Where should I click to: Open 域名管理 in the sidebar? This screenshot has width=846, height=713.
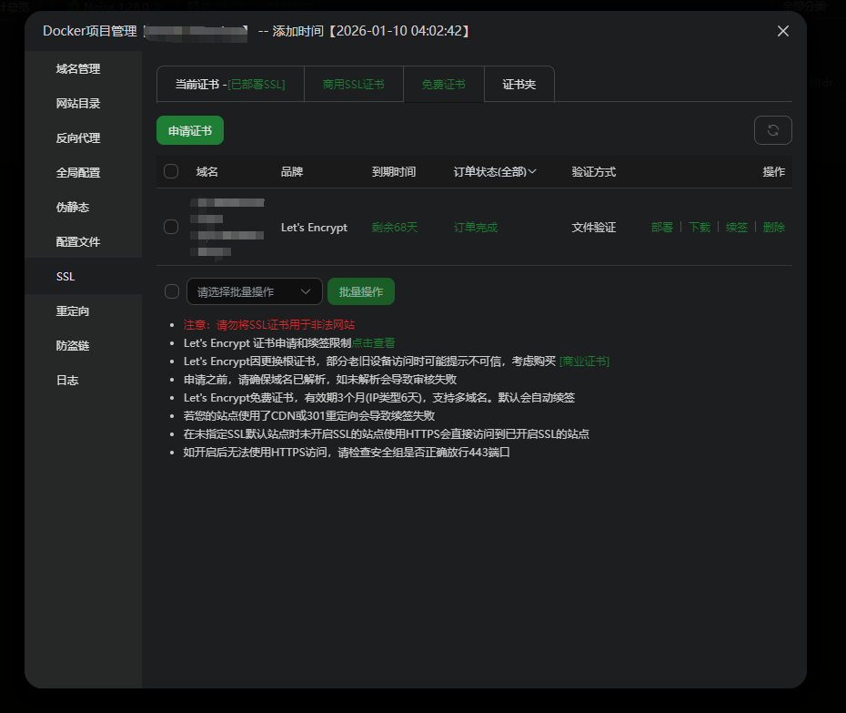pyautogui.click(x=78, y=69)
